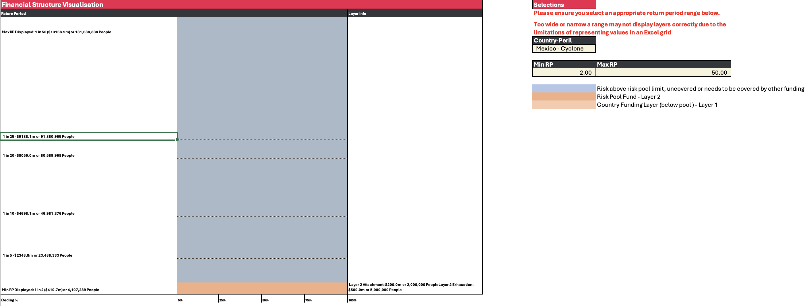Image resolution: width=807 pixels, height=306 pixels.
Task: Click the Country Funding Layer 1 legend swatch
Action: 563,105
